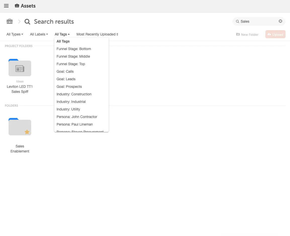Select Industry: Construction tag
The height and width of the screenshot is (236, 290).
pyautogui.click(x=81, y=94)
